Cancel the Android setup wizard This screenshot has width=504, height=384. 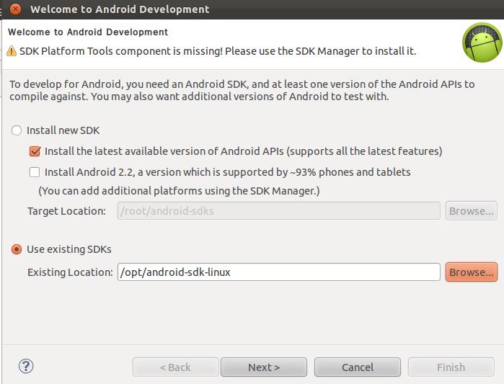click(x=358, y=367)
